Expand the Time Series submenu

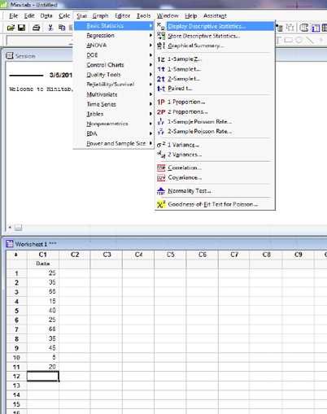[114, 104]
